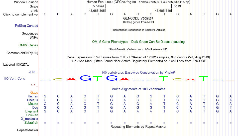Select the Human species row label
The width and height of the screenshot is (238, 136).
33,96
